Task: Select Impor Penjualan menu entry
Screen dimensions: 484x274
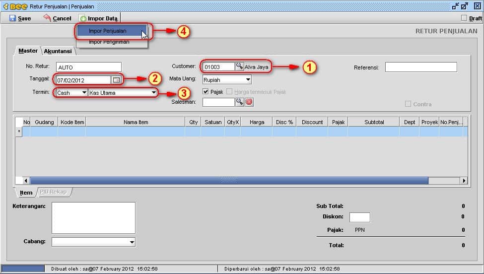Action: [108, 31]
